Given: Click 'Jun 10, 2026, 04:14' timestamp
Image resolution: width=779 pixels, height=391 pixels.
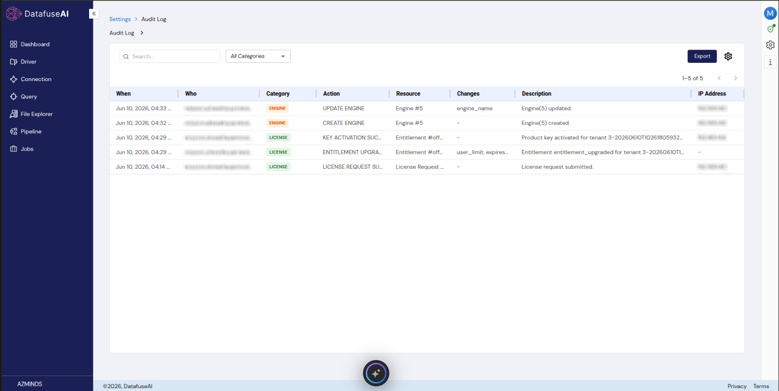Looking at the screenshot, I should 143,167.
